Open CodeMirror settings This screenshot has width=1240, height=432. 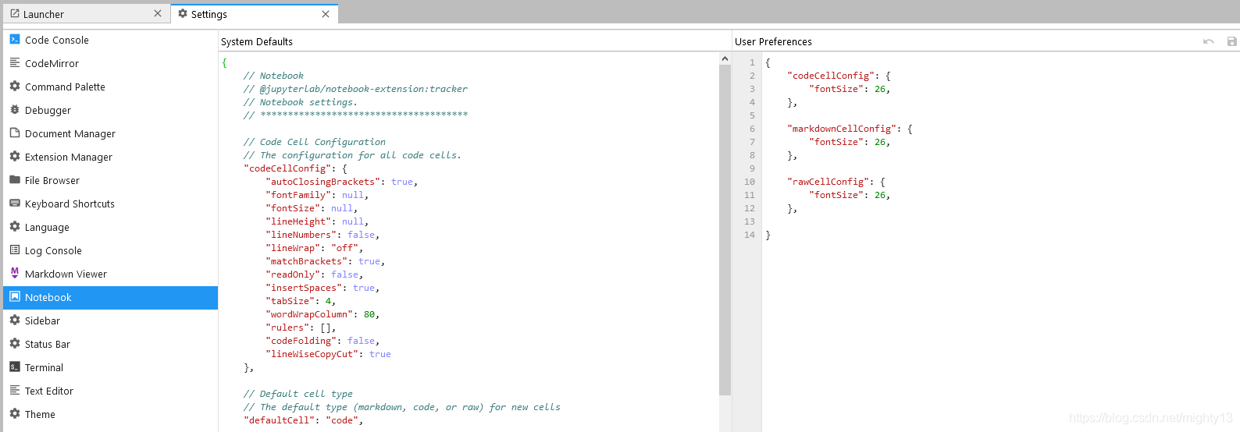110,63
